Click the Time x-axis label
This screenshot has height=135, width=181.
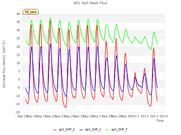(x=160, y=121)
